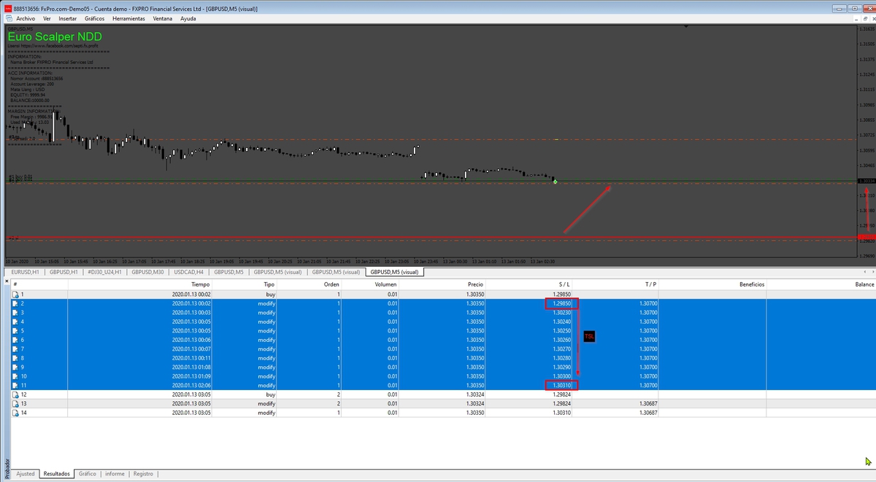Click the modify icon in row 13
Screen dimensions: 876x482
(x=16, y=403)
